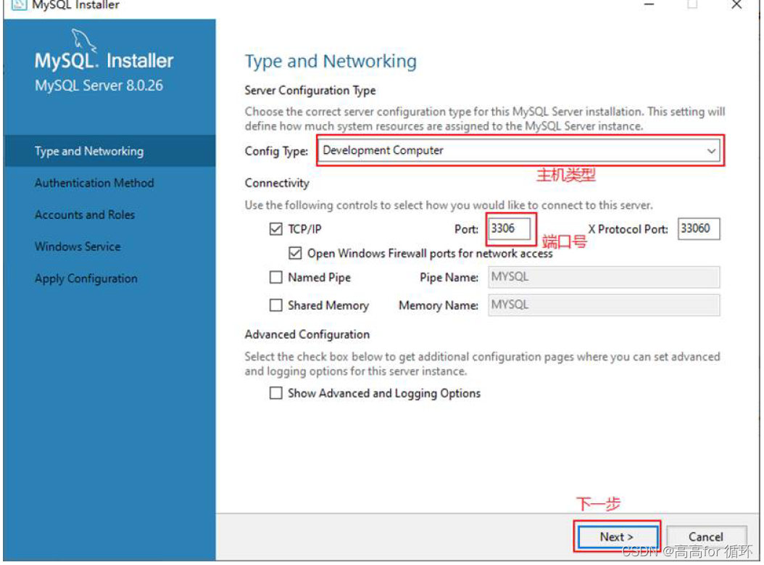Screen dimensions: 764x565
Task: Click the MySQL Installer title bar icon
Action: click(x=19, y=4)
